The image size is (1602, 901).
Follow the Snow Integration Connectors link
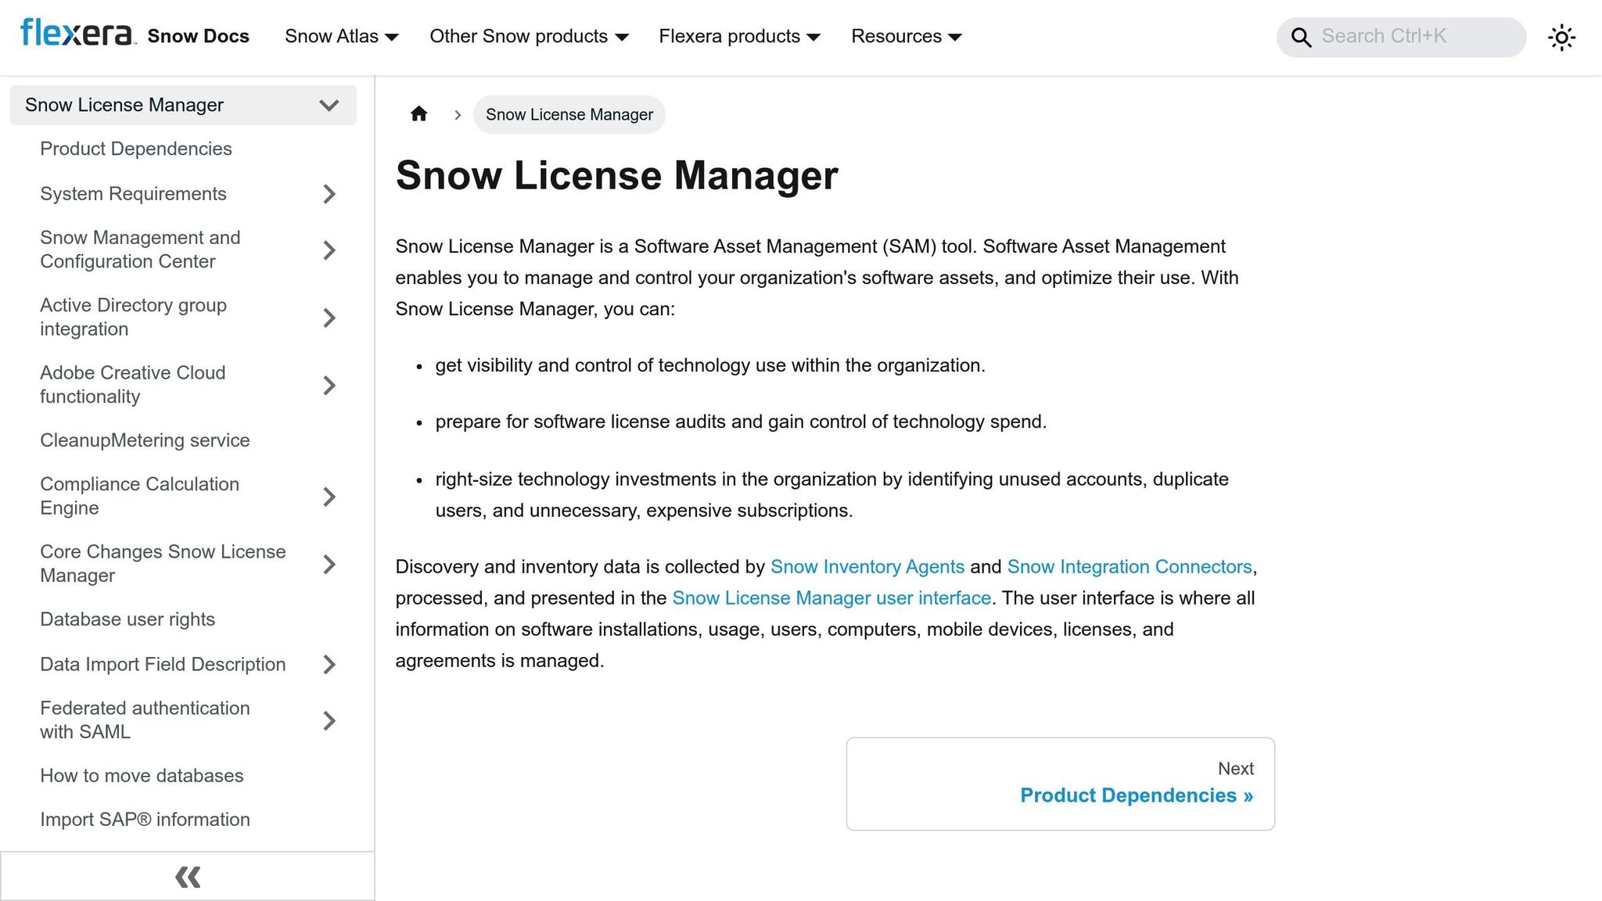[x=1130, y=567]
